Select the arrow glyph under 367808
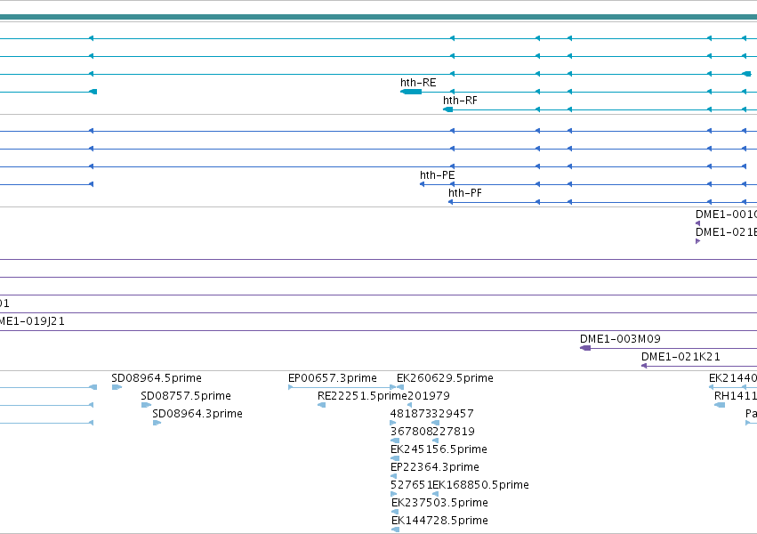This screenshot has width=757, height=534. coord(395,441)
